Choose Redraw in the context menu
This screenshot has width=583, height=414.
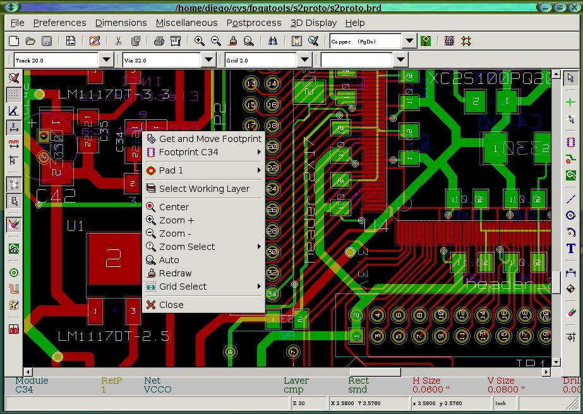click(x=204, y=273)
